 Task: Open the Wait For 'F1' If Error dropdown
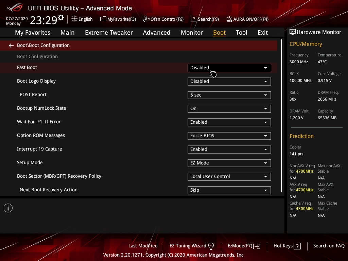tap(229, 122)
